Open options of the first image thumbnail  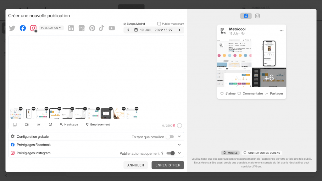point(20,109)
